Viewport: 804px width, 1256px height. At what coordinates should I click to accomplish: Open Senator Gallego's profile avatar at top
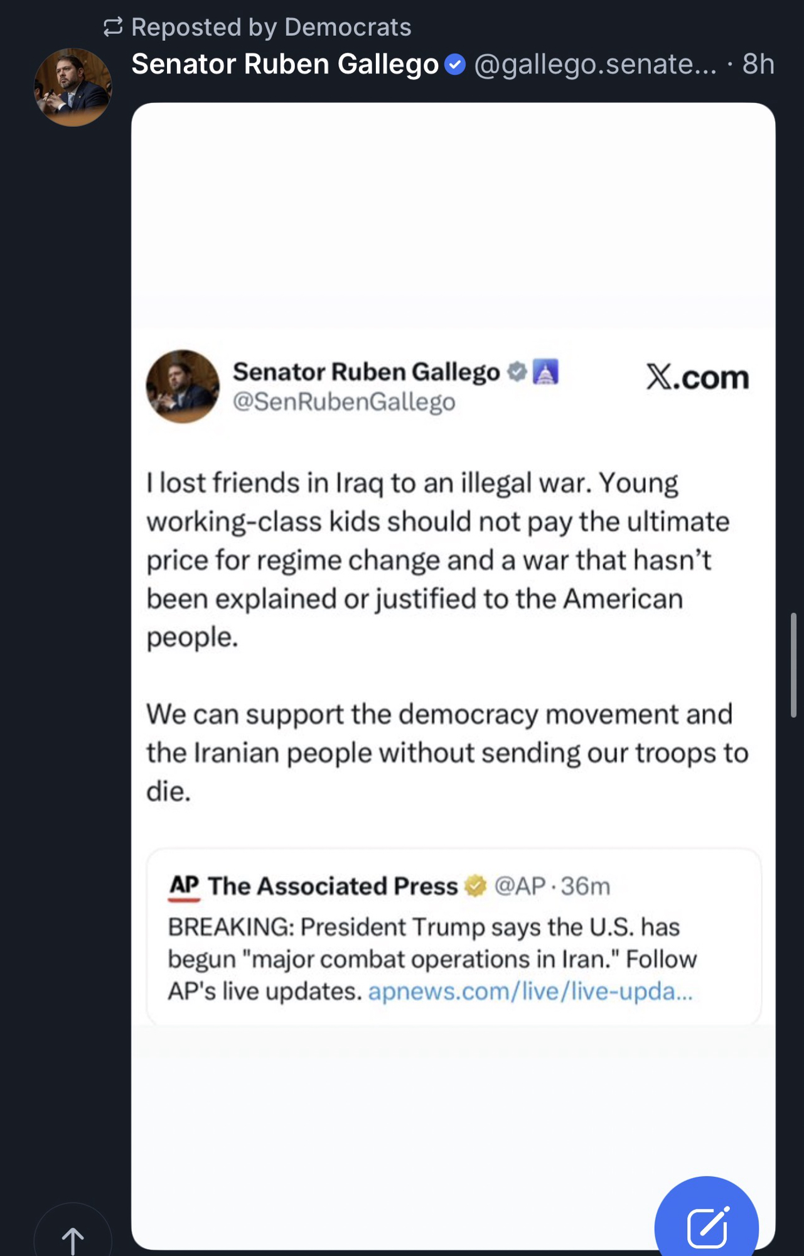(x=73, y=87)
